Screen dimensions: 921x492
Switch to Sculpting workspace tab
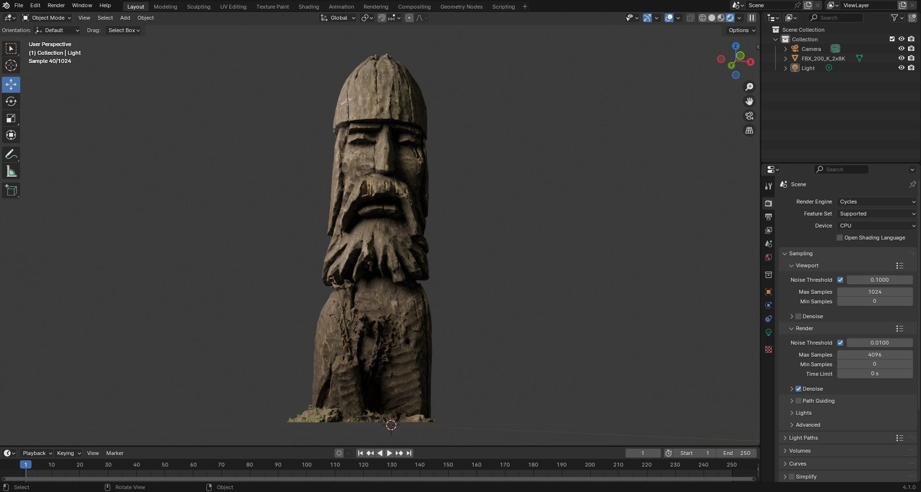point(199,7)
